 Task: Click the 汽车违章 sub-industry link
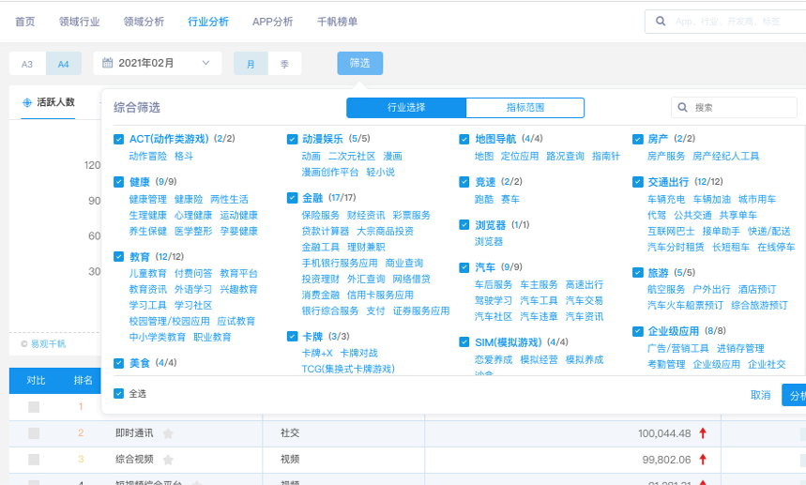click(539, 316)
